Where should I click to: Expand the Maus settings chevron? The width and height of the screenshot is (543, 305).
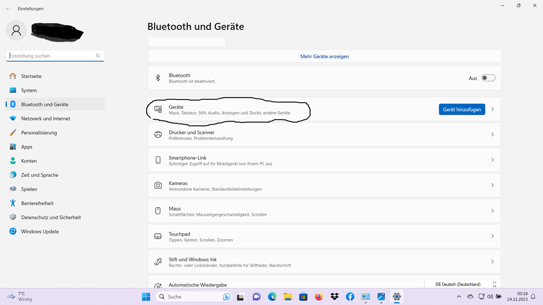click(x=492, y=211)
